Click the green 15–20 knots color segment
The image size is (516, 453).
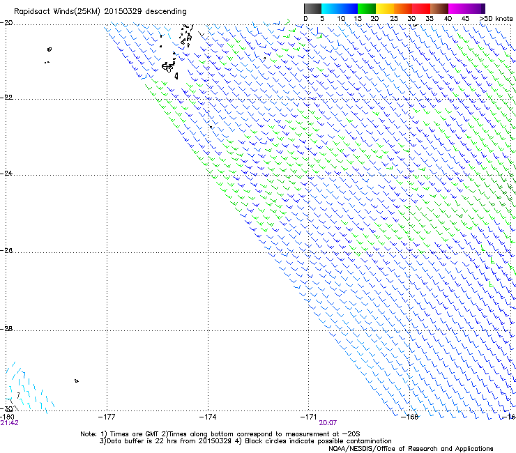pyautogui.click(x=367, y=8)
